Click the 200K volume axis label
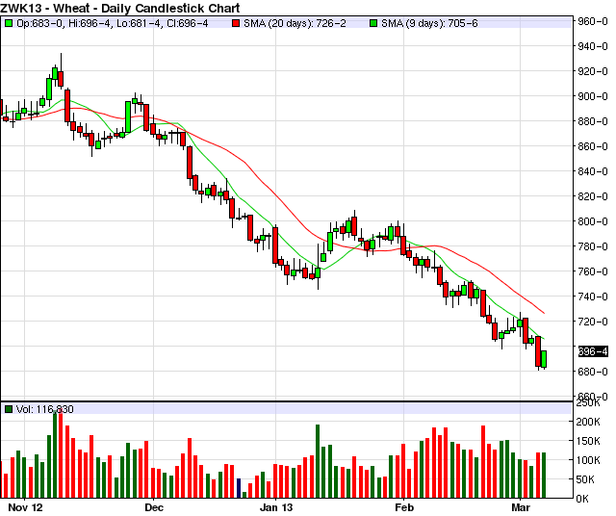This screenshot has height=516, width=616. (588, 422)
